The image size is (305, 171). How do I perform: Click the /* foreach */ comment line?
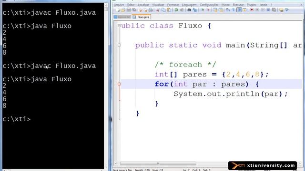pyautogui.click(x=185, y=65)
